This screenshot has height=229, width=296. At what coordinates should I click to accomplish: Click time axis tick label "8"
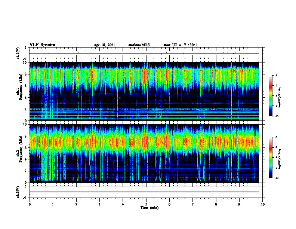click(216, 204)
